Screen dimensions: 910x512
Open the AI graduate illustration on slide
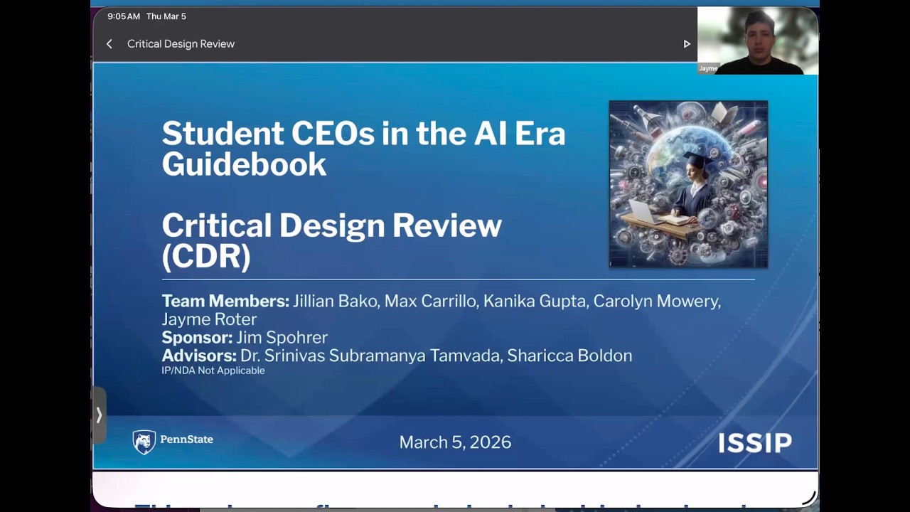click(x=688, y=184)
